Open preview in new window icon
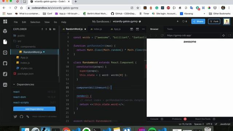The width and height of the screenshot is (233, 131). (x=229, y=35)
